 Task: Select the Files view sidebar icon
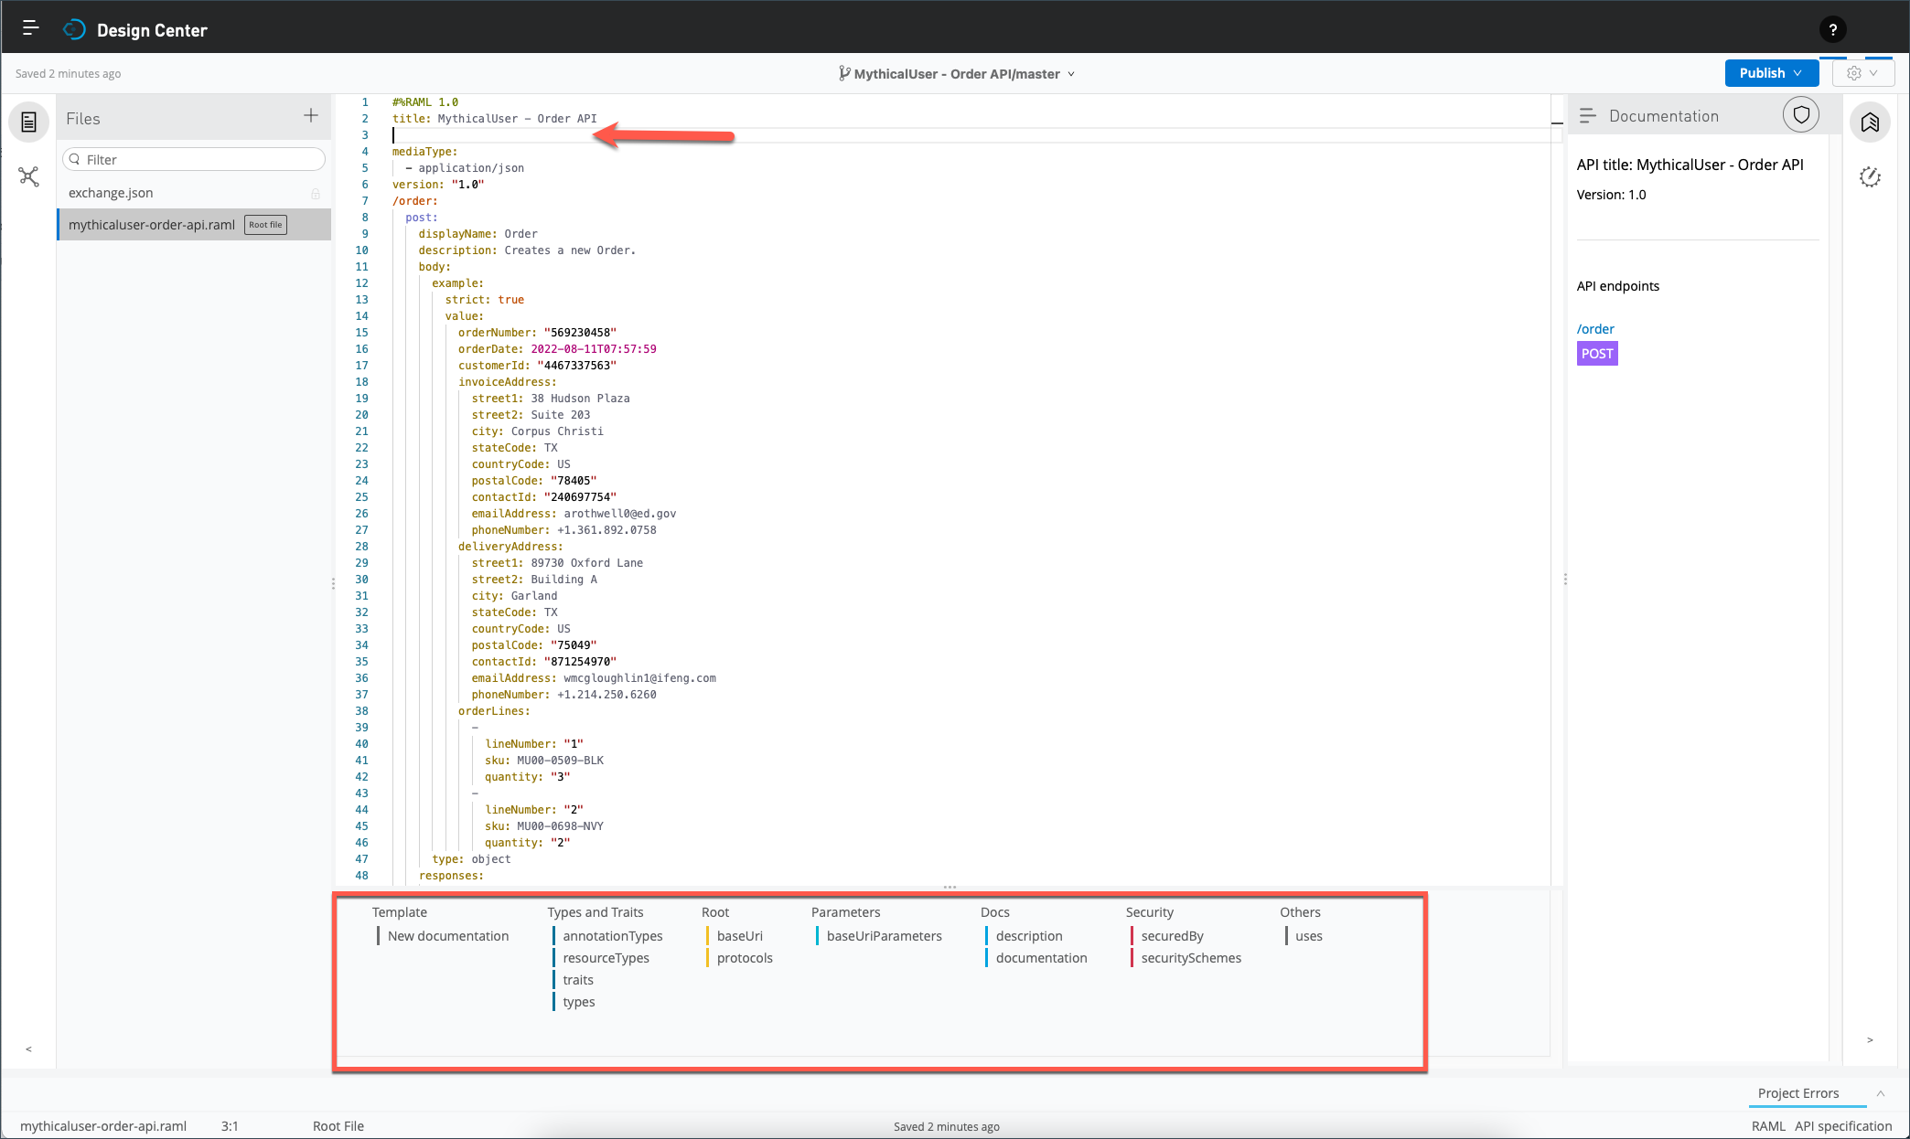tap(29, 122)
